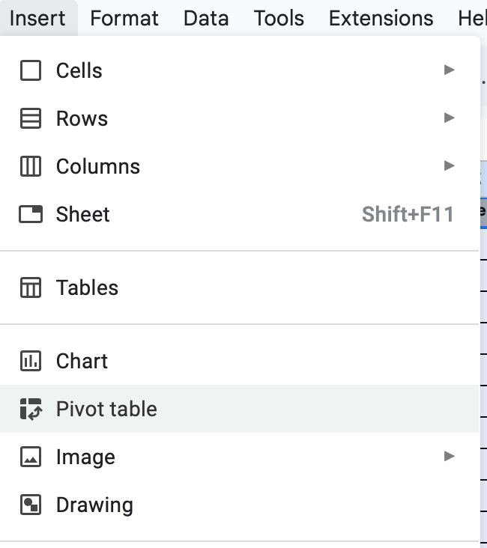Click the Pivot table icon

click(31, 410)
